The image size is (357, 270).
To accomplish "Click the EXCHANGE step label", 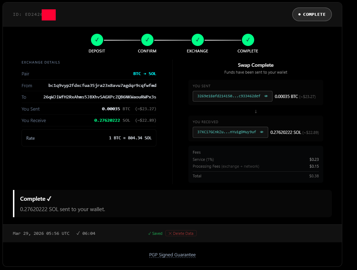I will coord(197,51).
